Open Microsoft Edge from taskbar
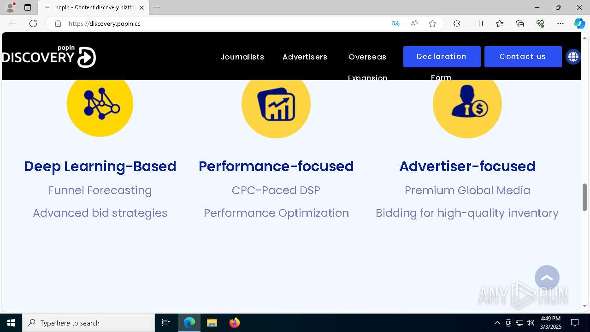Image resolution: width=590 pixels, height=332 pixels. 189,323
